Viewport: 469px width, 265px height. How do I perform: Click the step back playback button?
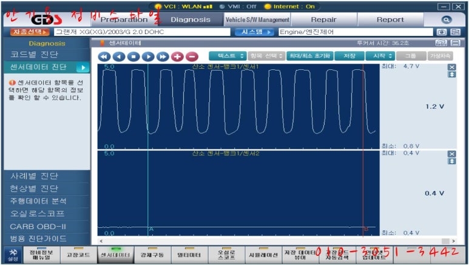click(x=119, y=57)
